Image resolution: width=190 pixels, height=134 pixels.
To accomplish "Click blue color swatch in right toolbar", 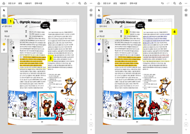I will [99, 44].
